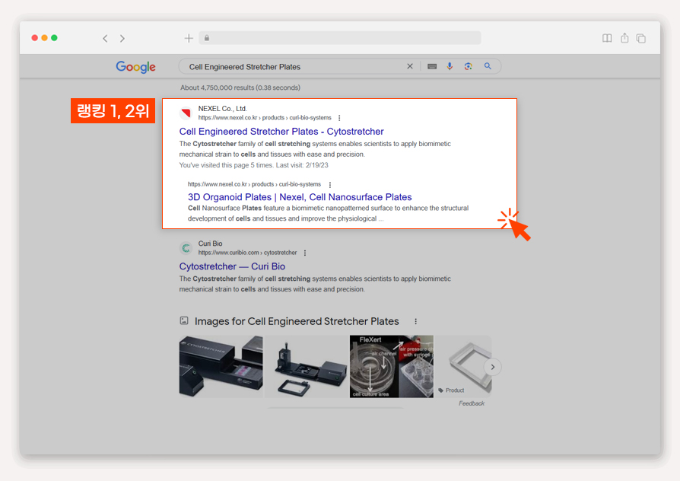Open Cell Engineered Stretcher Plates - Cytostretcher link

[x=281, y=132]
